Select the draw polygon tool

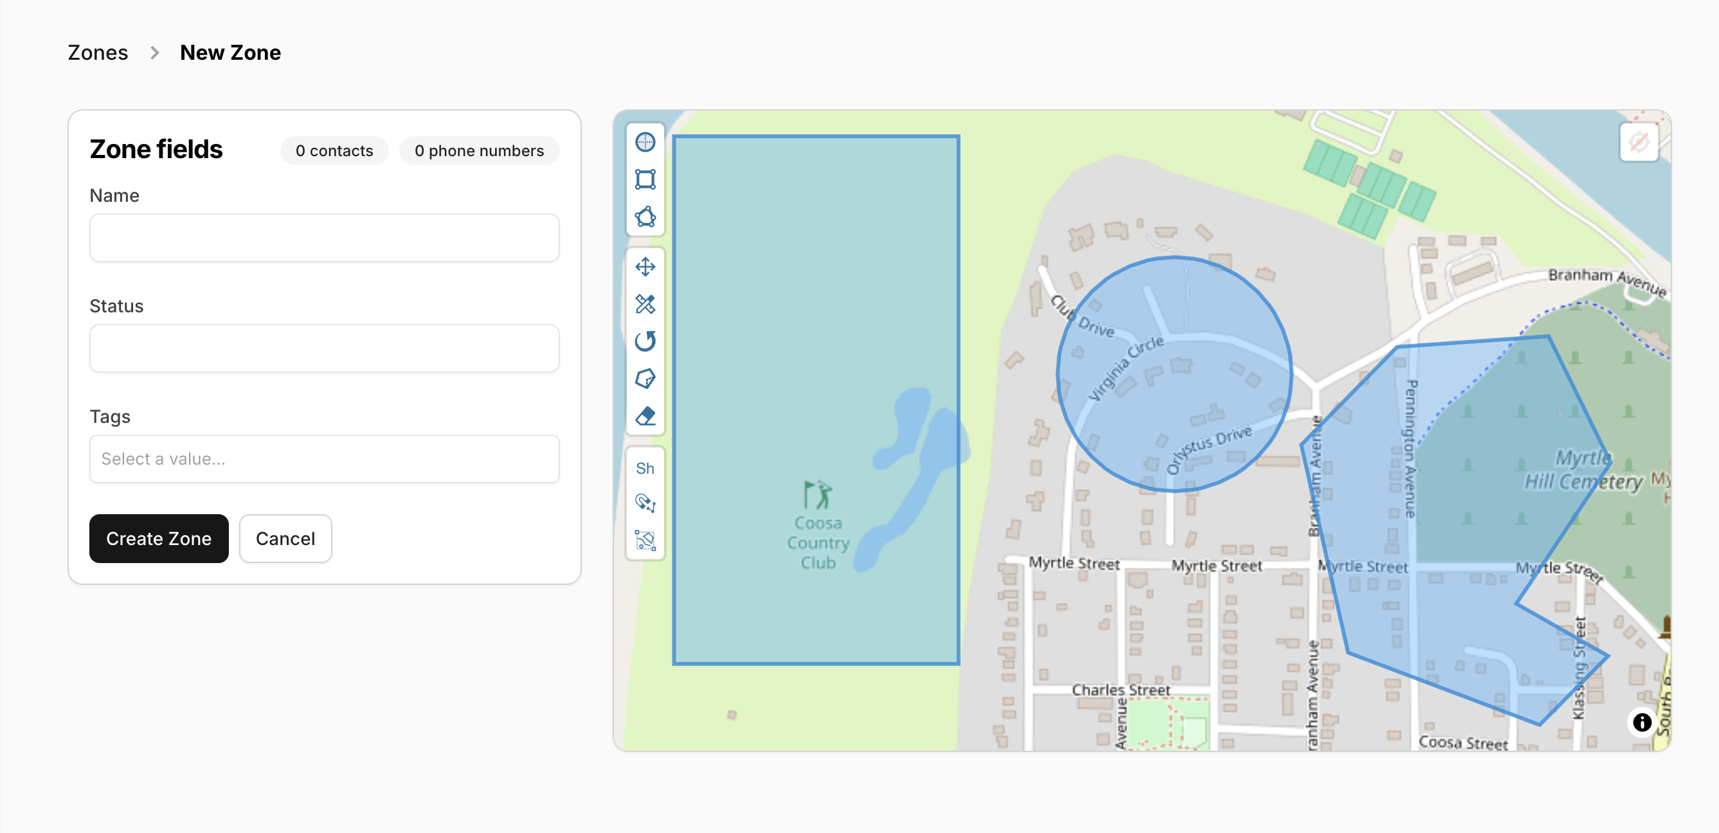click(x=645, y=217)
